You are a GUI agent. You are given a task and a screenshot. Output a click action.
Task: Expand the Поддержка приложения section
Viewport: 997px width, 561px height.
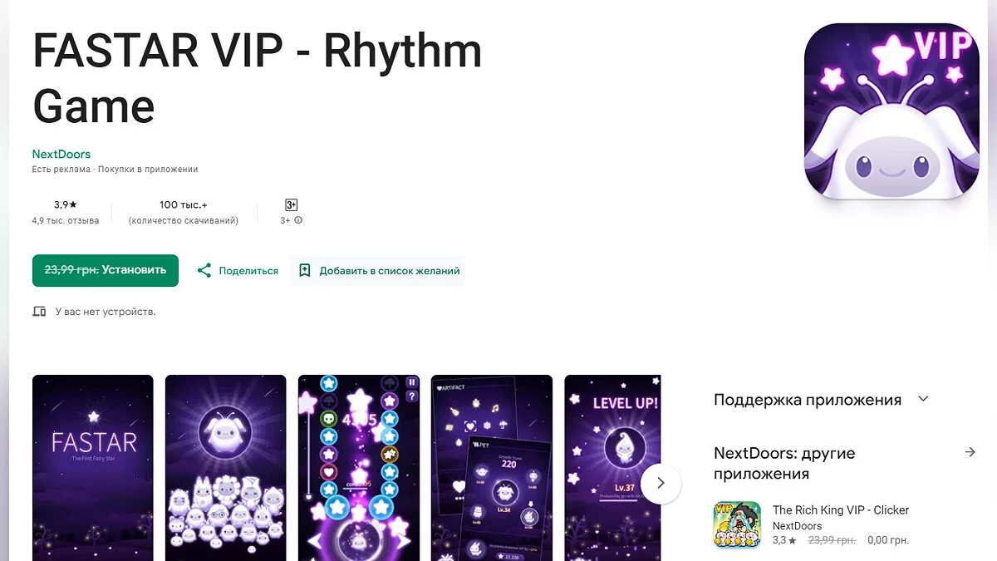click(x=923, y=399)
